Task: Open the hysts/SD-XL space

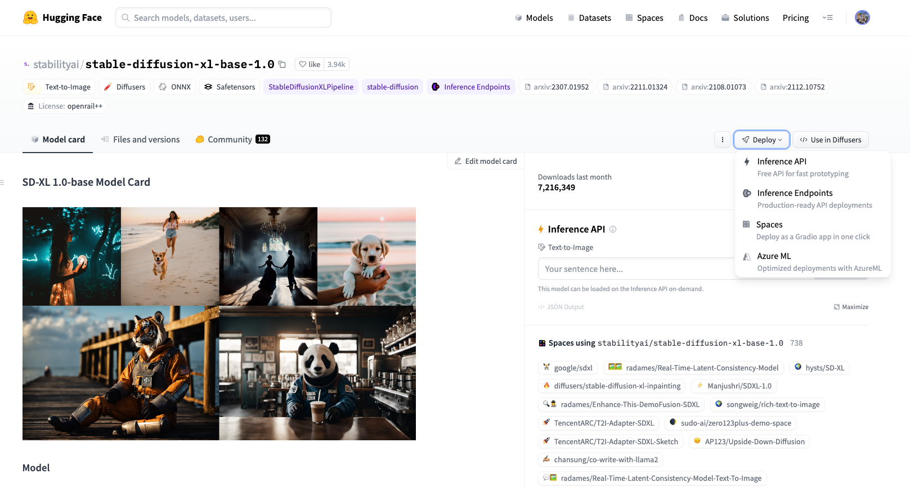Action: [819, 368]
